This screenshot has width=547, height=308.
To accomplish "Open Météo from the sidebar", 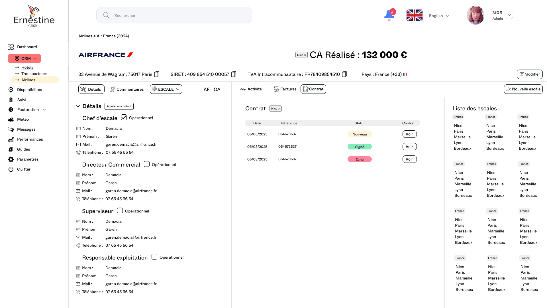I will pos(23,119).
